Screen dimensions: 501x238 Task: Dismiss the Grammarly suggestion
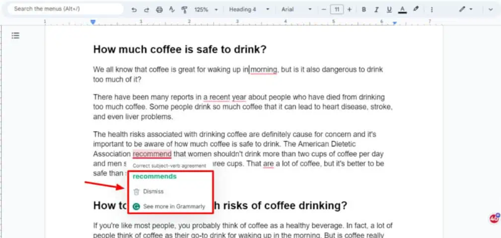pos(153,192)
